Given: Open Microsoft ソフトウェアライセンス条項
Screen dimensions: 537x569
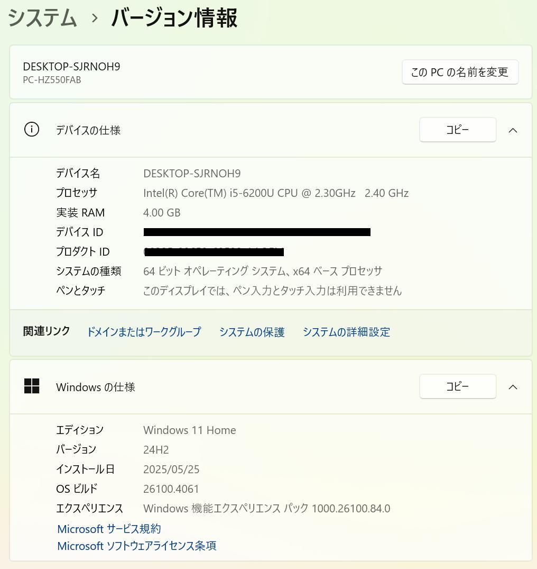Looking at the screenshot, I should point(136,546).
